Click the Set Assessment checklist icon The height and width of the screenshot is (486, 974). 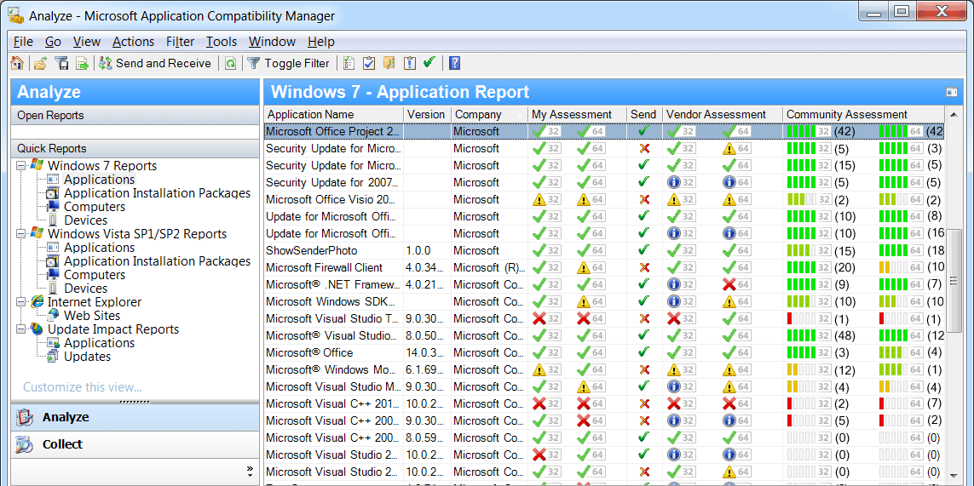(x=349, y=63)
